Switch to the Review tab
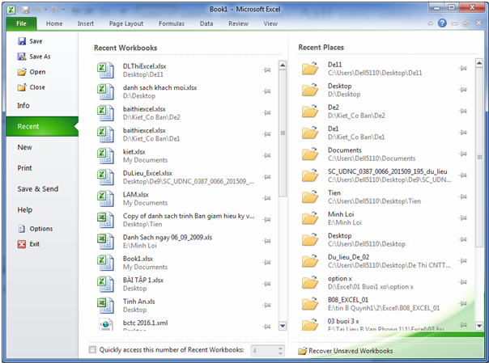 tap(238, 23)
